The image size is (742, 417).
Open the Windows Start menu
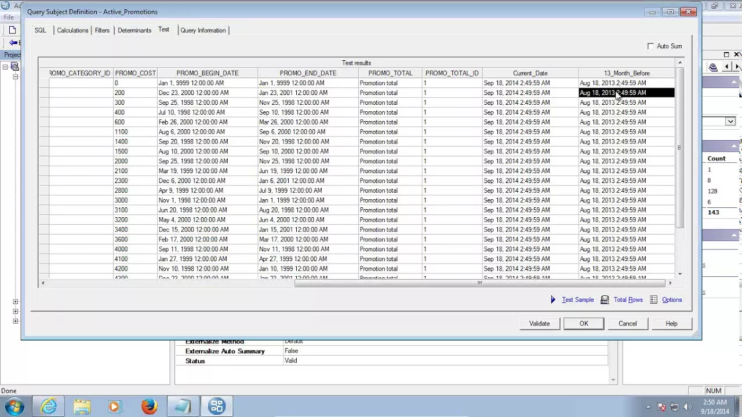tap(14, 407)
